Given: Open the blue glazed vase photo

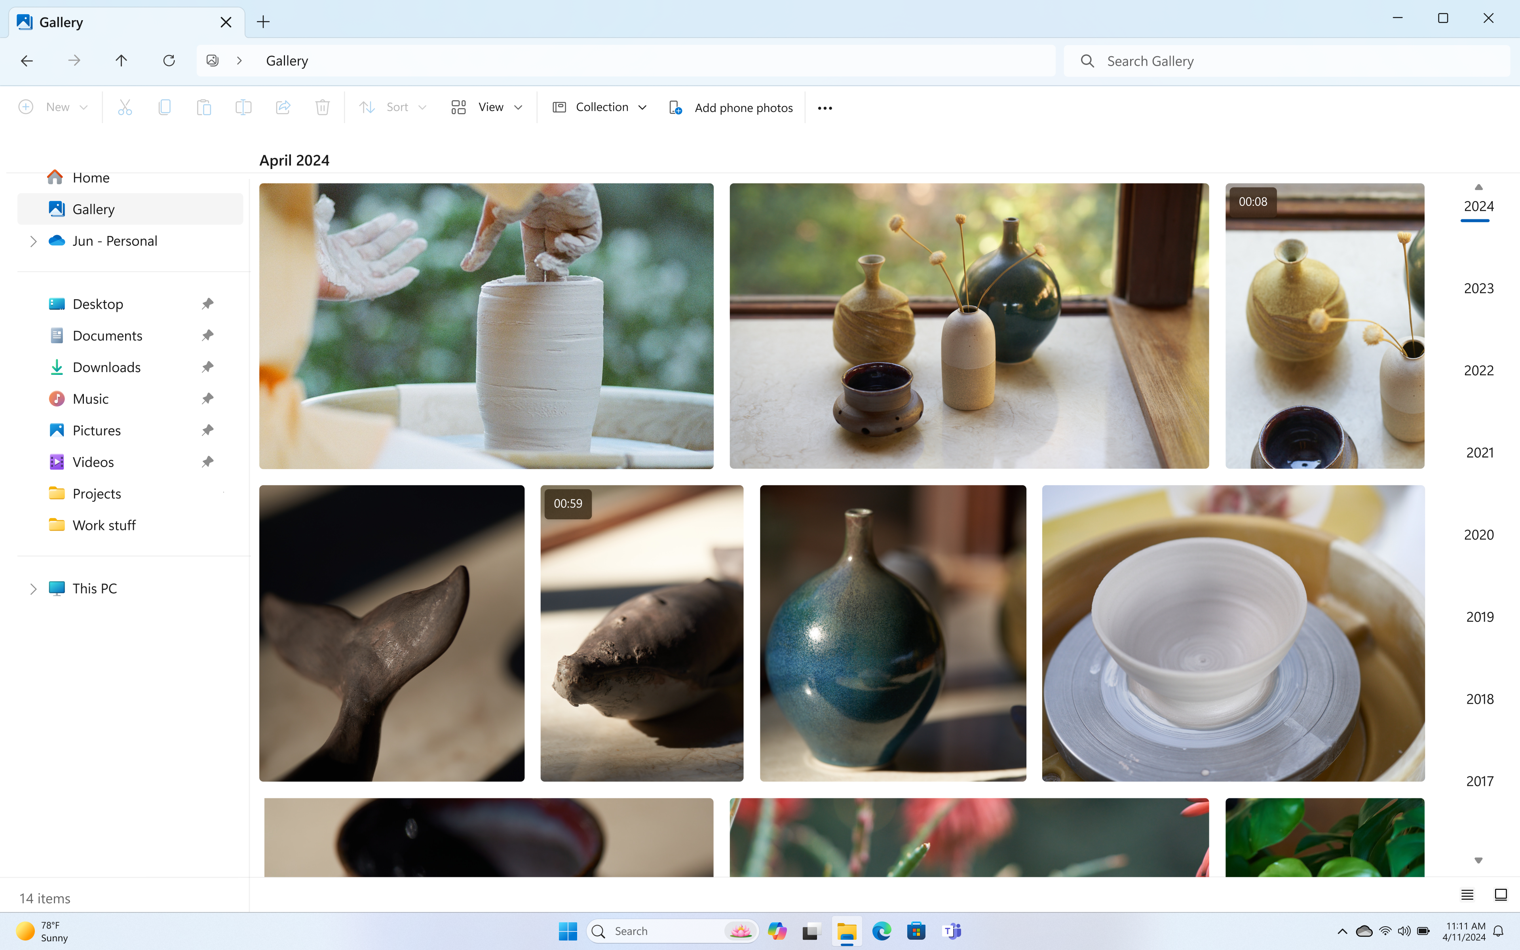Looking at the screenshot, I should [x=893, y=633].
